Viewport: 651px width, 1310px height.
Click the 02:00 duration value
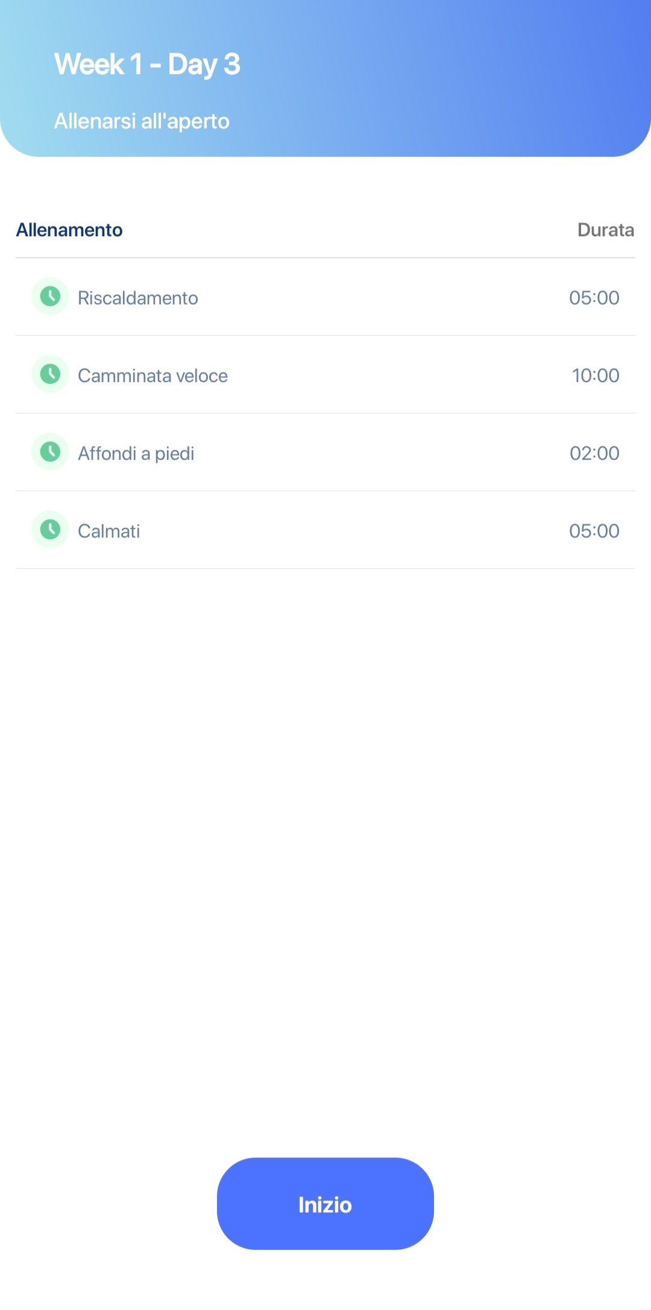pyautogui.click(x=594, y=453)
